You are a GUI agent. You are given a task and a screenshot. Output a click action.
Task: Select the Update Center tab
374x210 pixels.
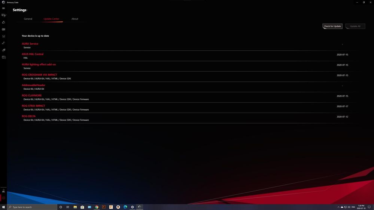point(51,19)
